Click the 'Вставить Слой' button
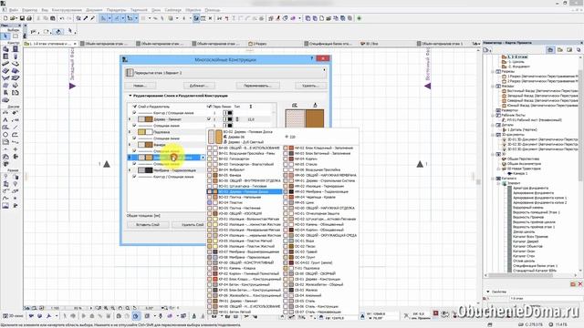 [148, 225]
